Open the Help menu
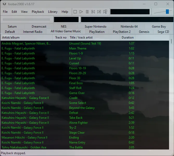The image size is (174, 156). click(x=65, y=12)
